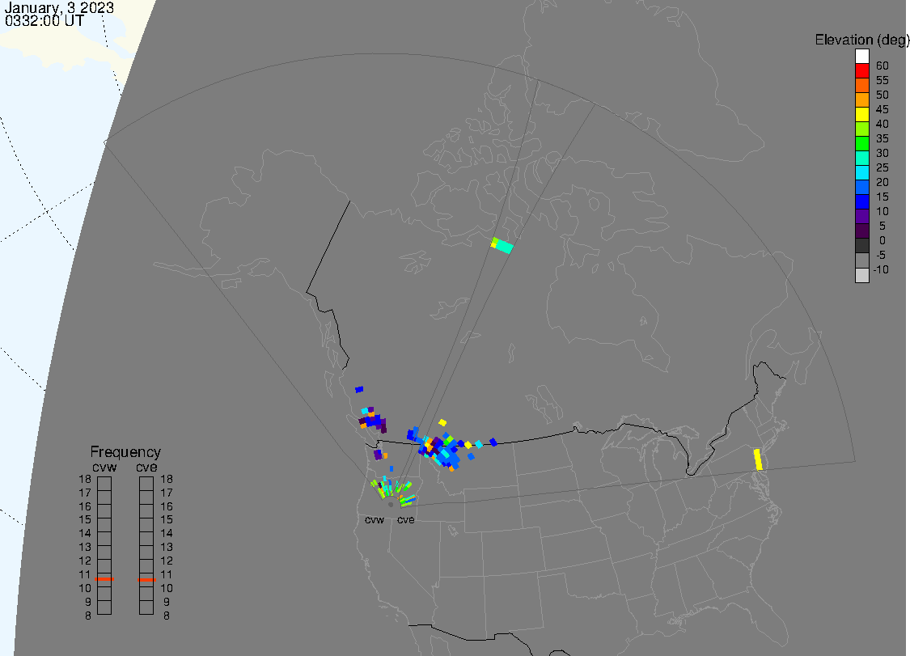Select the yellow swatch in the elevation legend

(861, 114)
